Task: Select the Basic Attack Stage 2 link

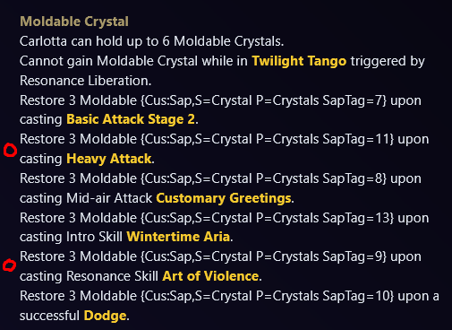Action: (131, 119)
